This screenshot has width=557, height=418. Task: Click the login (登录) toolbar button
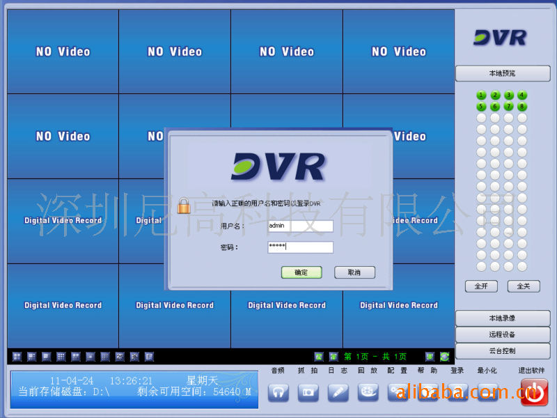click(x=457, y=392)
